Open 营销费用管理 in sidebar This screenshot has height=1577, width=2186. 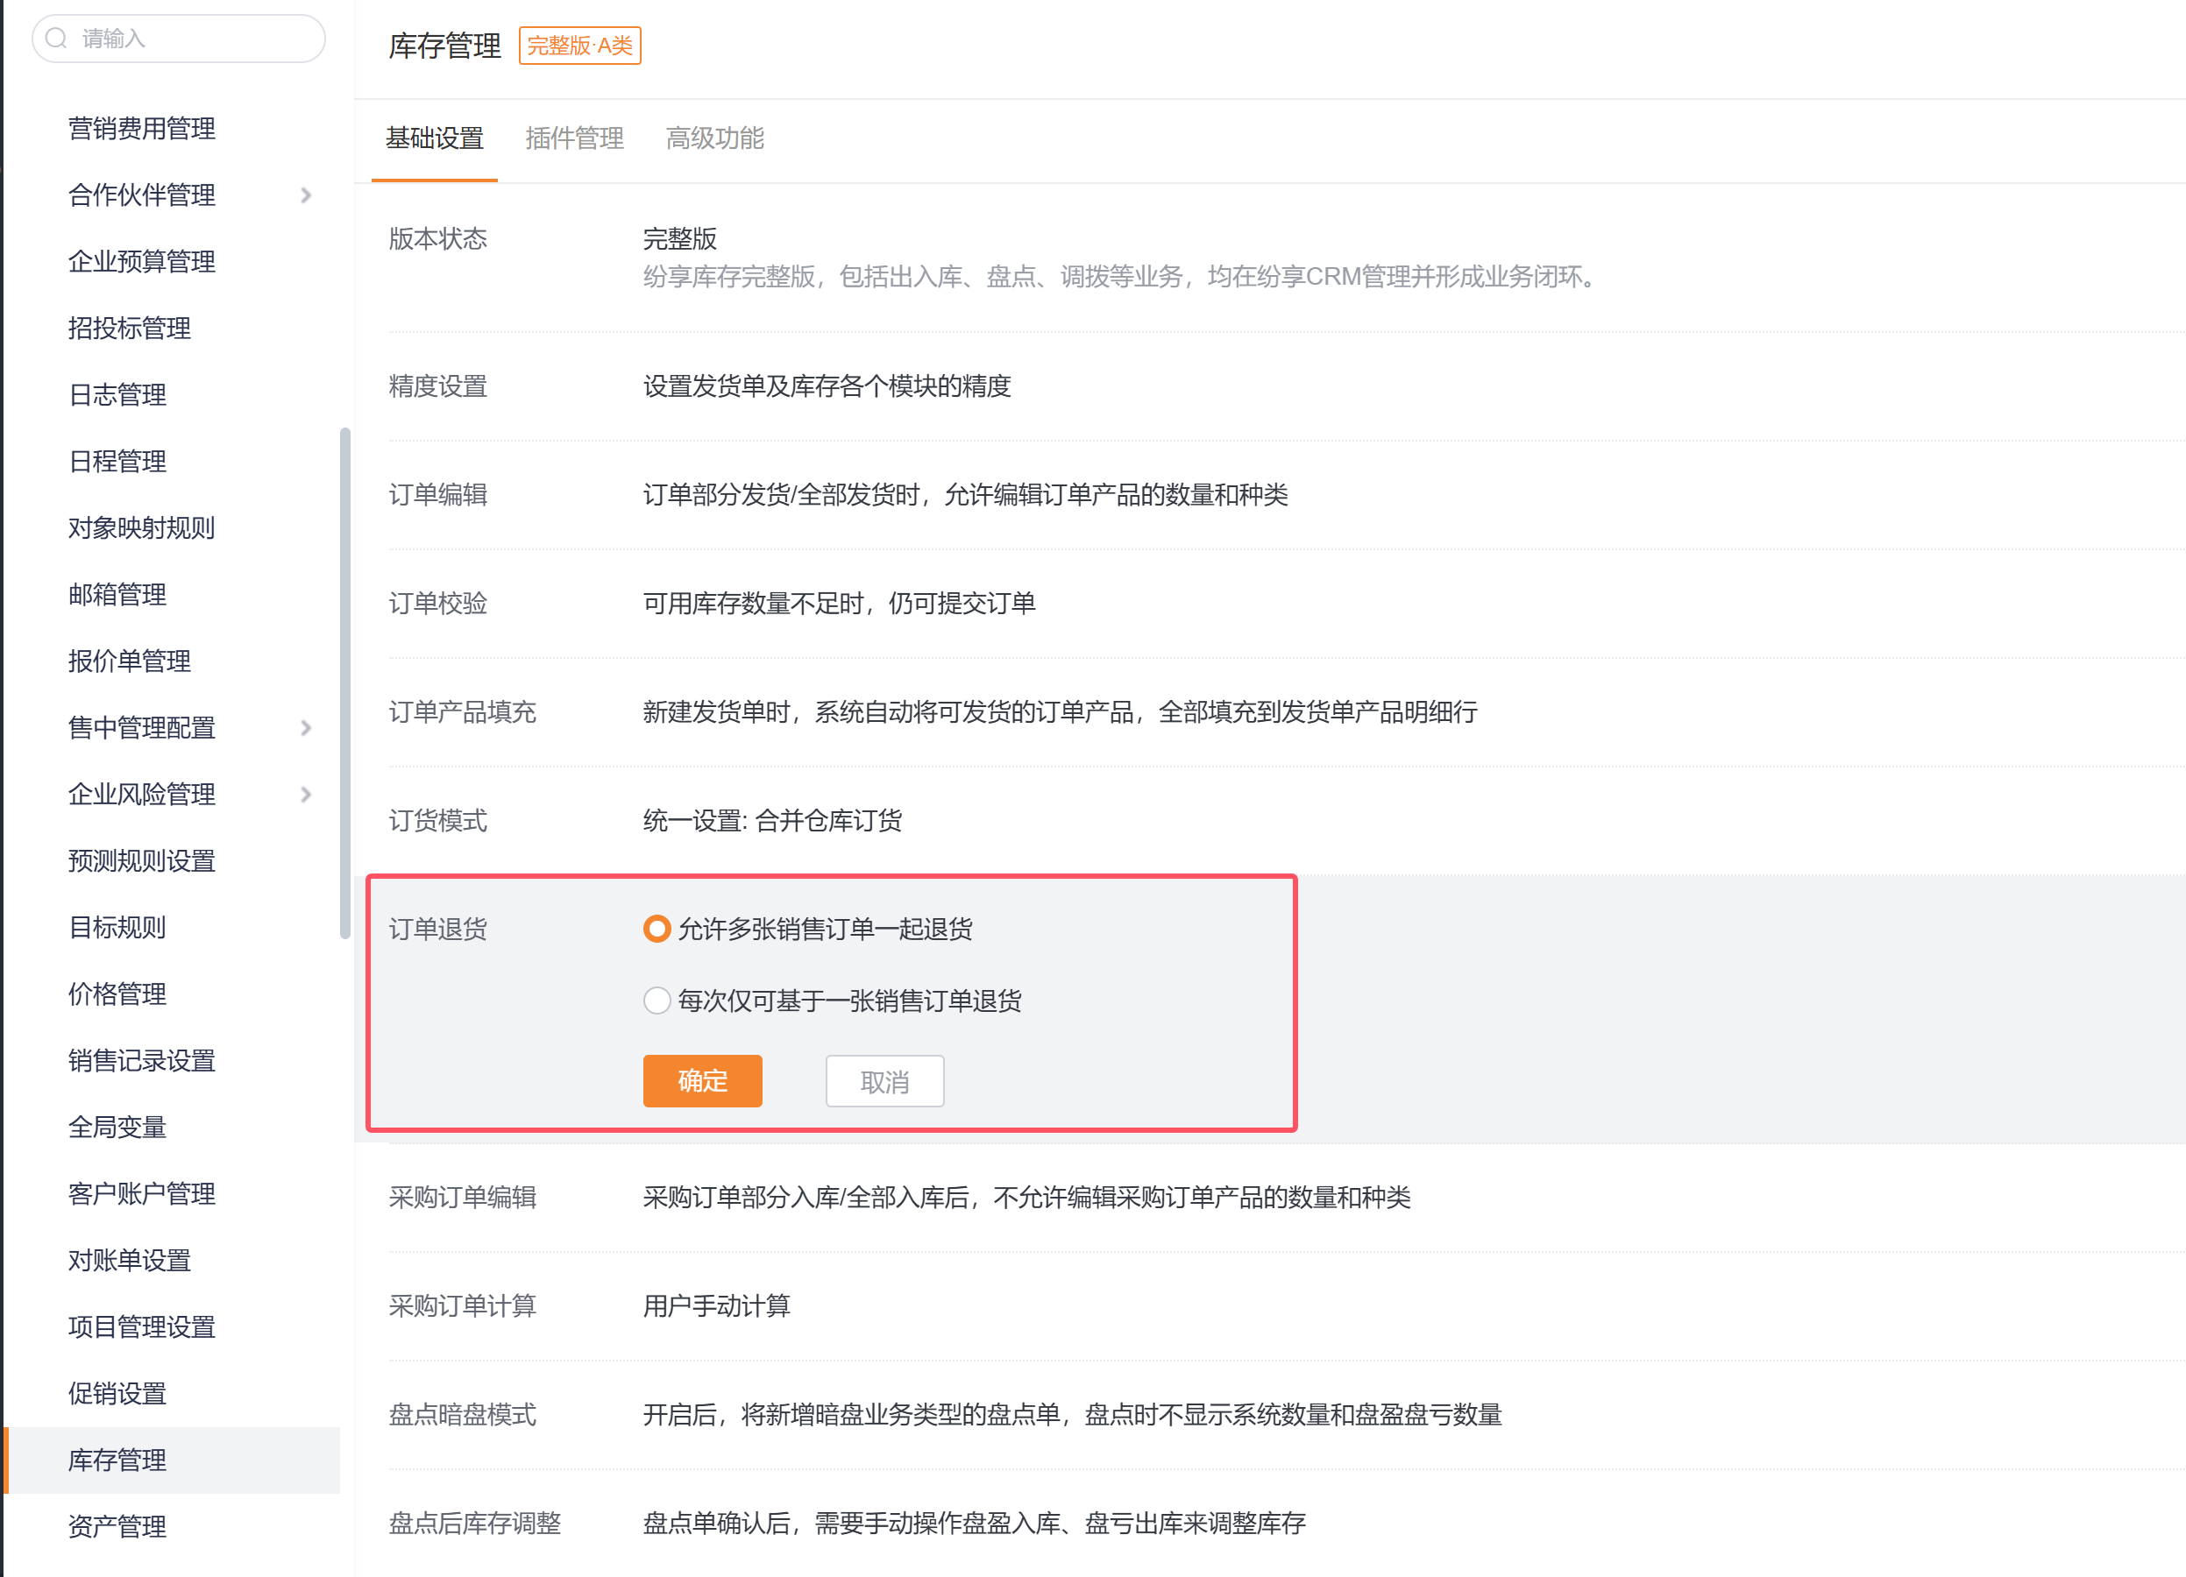pos(142,129)
